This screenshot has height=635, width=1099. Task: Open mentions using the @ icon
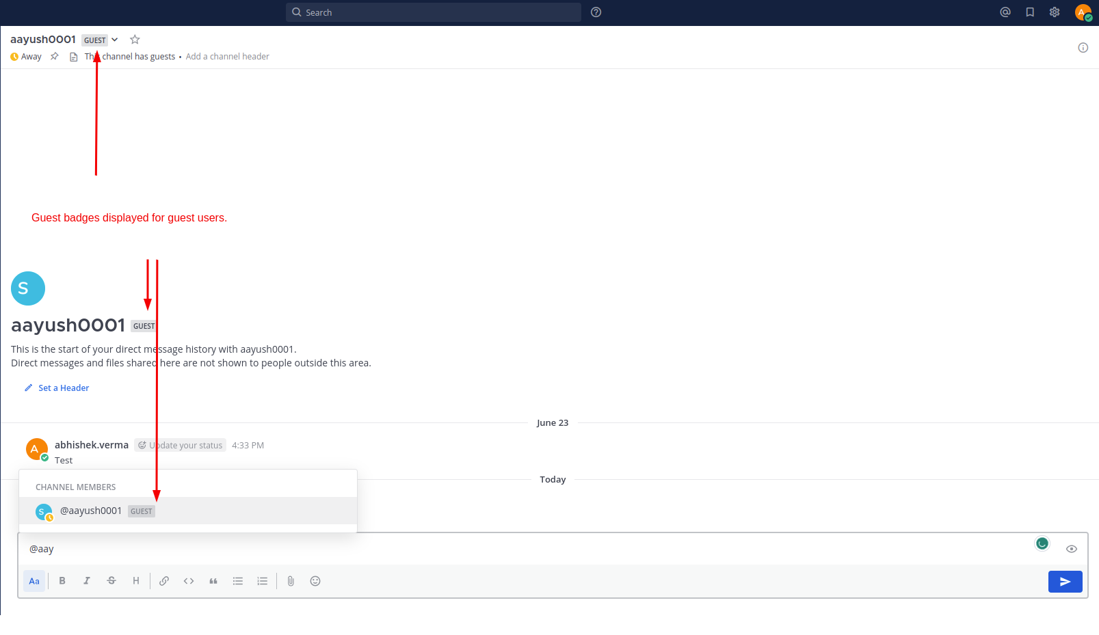point(1004,12)
